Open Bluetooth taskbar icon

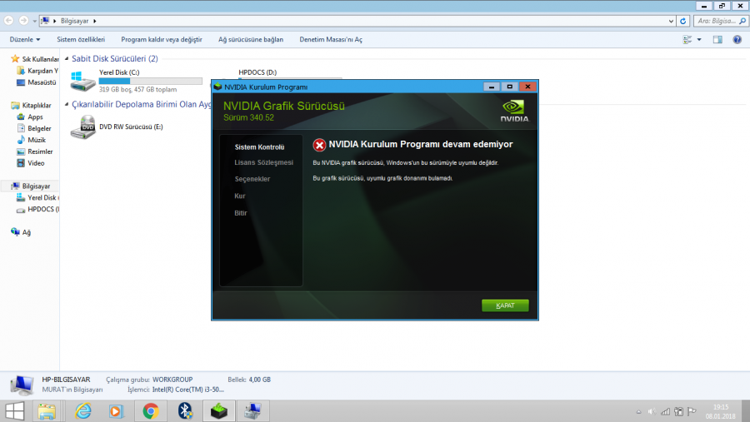tap(185, 411)
